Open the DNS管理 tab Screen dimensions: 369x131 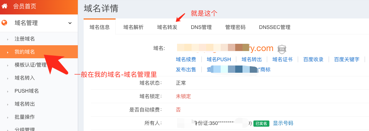201,27
